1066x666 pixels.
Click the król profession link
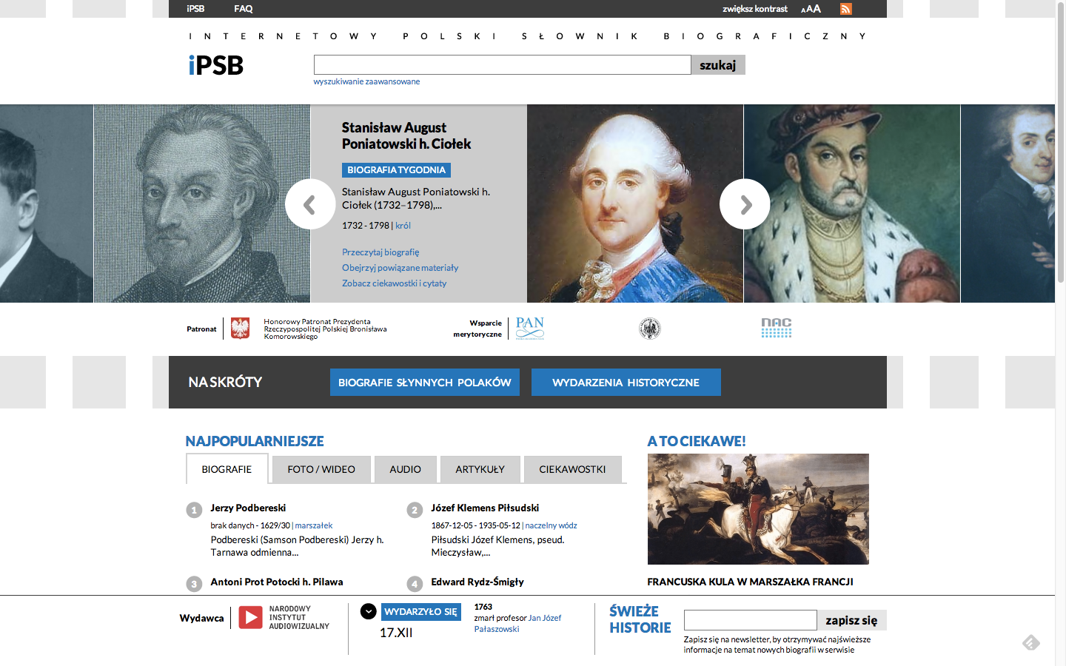tap(403, 226)
